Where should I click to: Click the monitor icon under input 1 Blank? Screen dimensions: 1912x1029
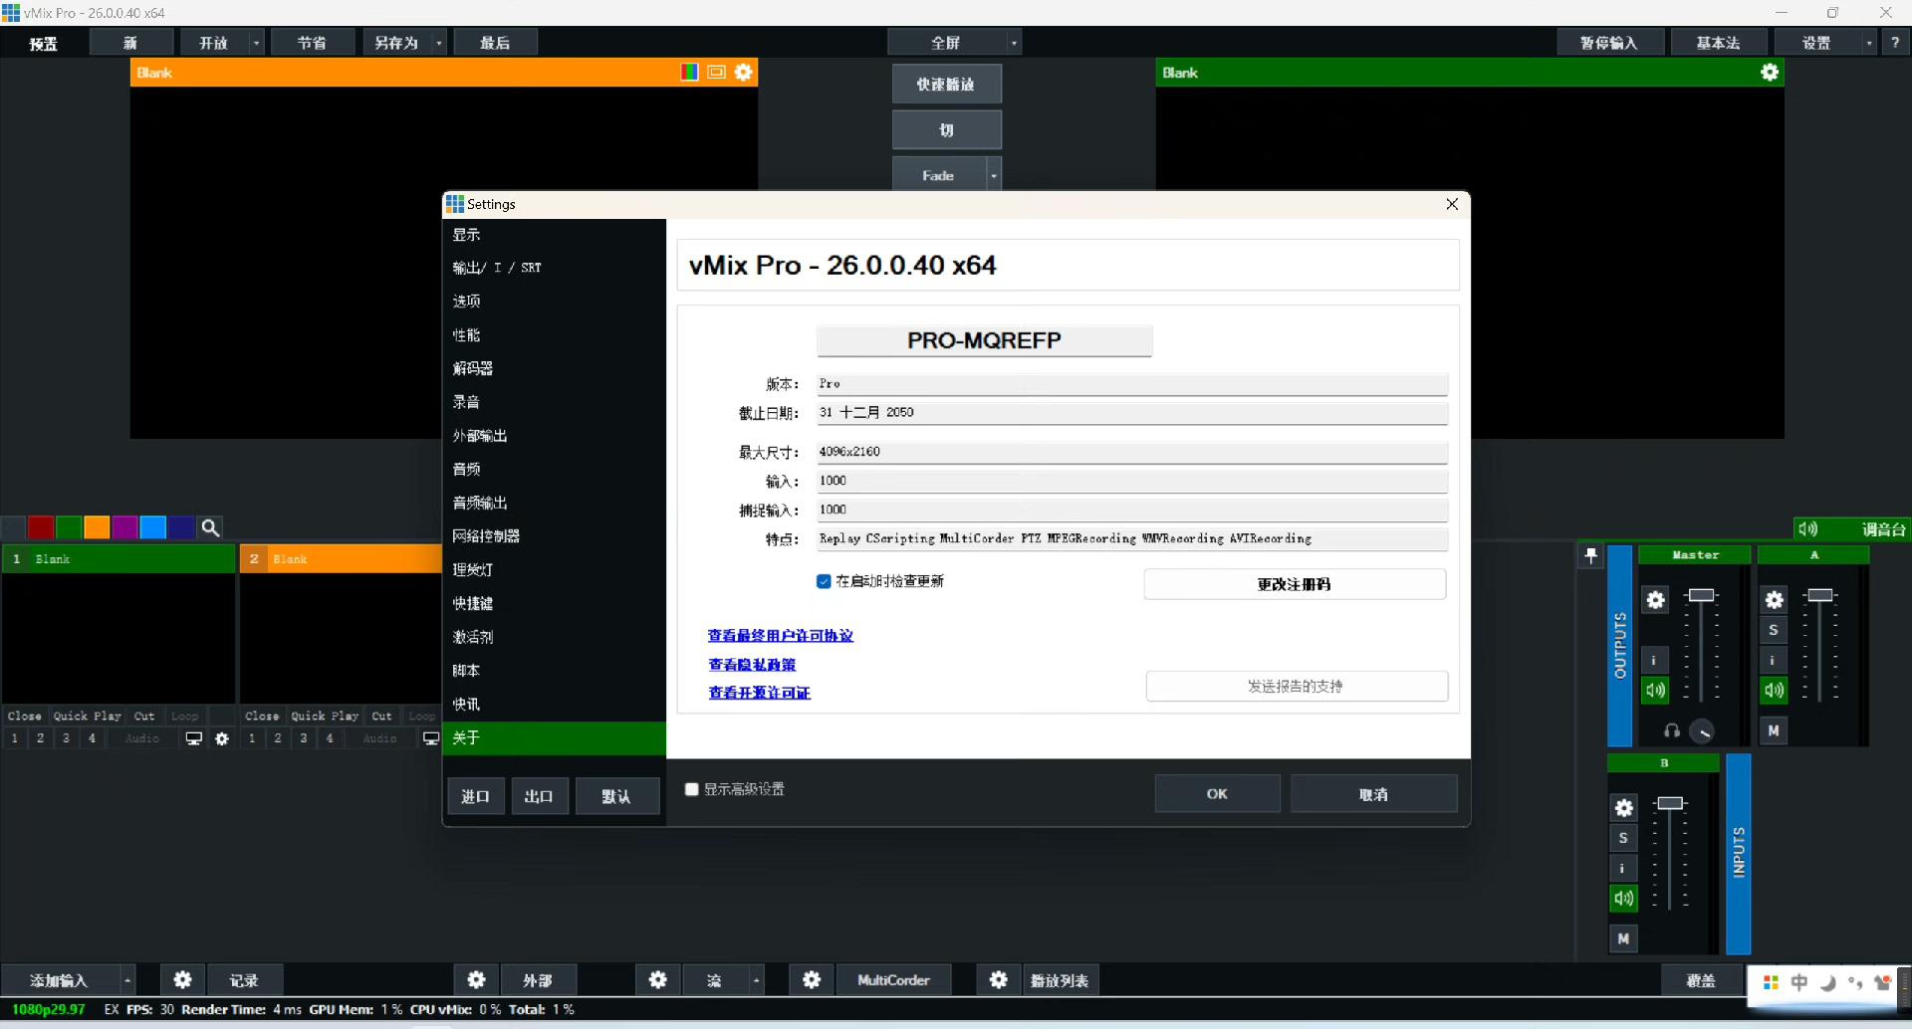(194, 738)
